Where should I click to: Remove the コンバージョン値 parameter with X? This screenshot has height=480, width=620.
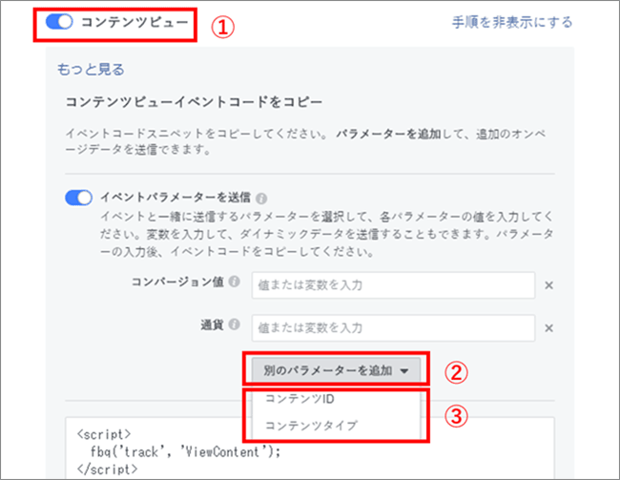[x=548, y=284]
